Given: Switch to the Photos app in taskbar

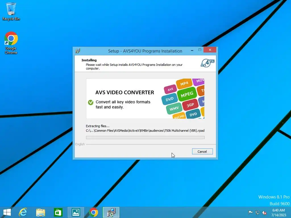Looking at the screenshot, I should pyautogui.click(x=76, y=212).
